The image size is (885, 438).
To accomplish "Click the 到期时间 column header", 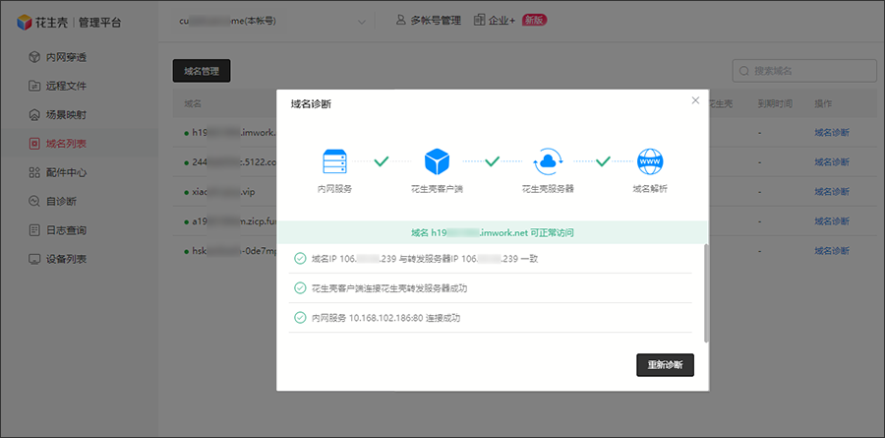I will pyautogui.click(x=775, y=104).
